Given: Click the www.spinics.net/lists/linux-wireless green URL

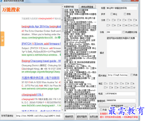Looking at the screenshot, I should click(40, 55).
